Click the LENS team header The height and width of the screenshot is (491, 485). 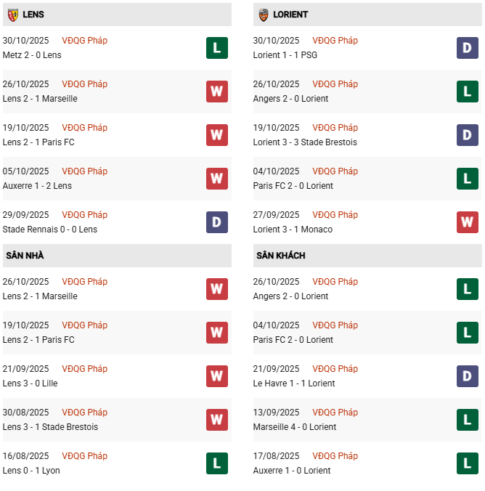coord(33,15)
